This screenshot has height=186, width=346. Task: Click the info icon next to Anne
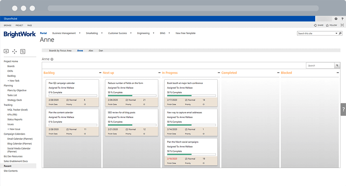[x=52, y=59]
